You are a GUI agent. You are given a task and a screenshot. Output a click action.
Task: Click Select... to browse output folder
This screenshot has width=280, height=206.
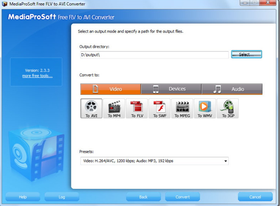click(x=247, y=54)
